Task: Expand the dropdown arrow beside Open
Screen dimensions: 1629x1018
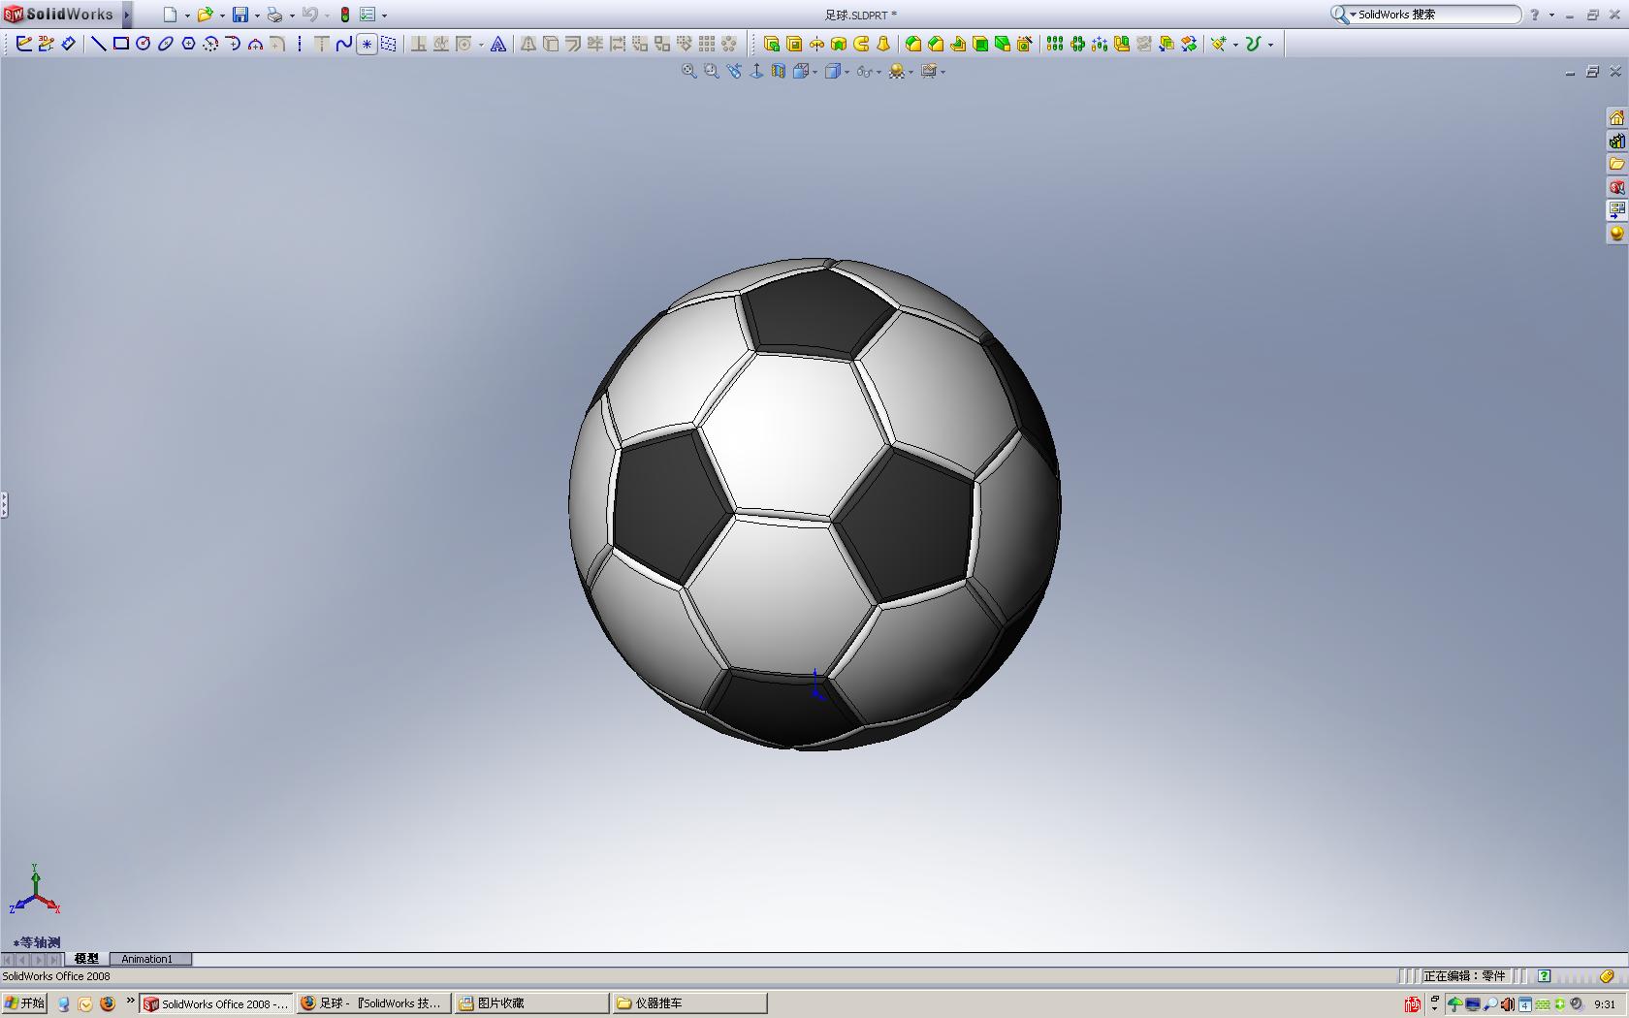Action: pos(222,16)
